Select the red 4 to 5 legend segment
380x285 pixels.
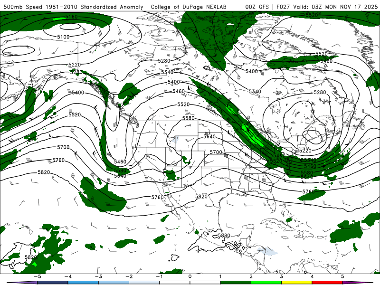[x=327, y=283]
